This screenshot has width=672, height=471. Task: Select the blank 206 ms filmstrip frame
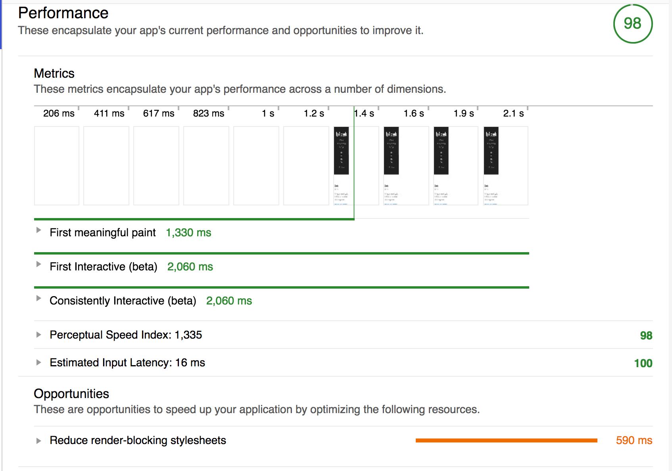(57, 166)
